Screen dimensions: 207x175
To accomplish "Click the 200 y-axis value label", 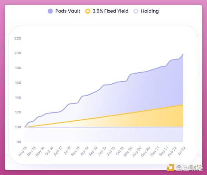I will (18, 53).
